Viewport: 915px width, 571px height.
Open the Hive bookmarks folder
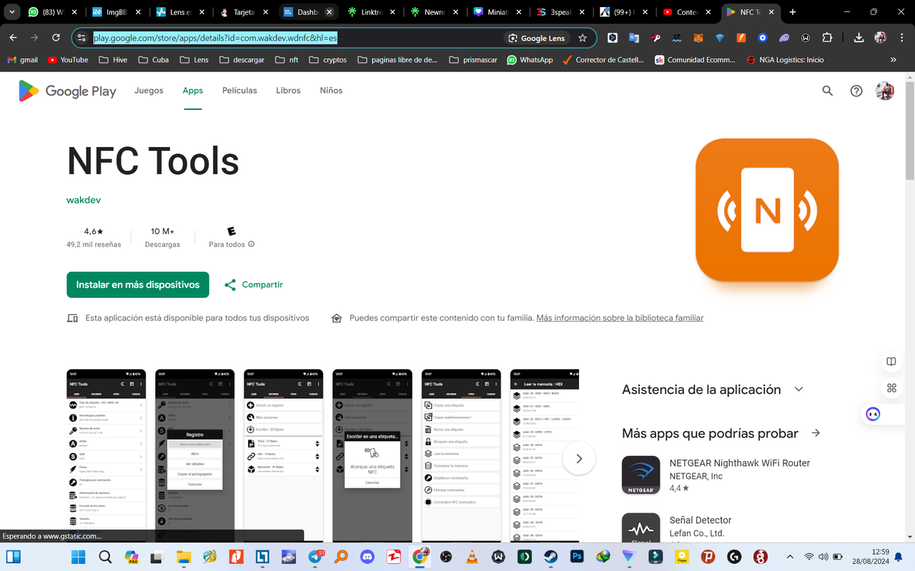tap(112, 60)
